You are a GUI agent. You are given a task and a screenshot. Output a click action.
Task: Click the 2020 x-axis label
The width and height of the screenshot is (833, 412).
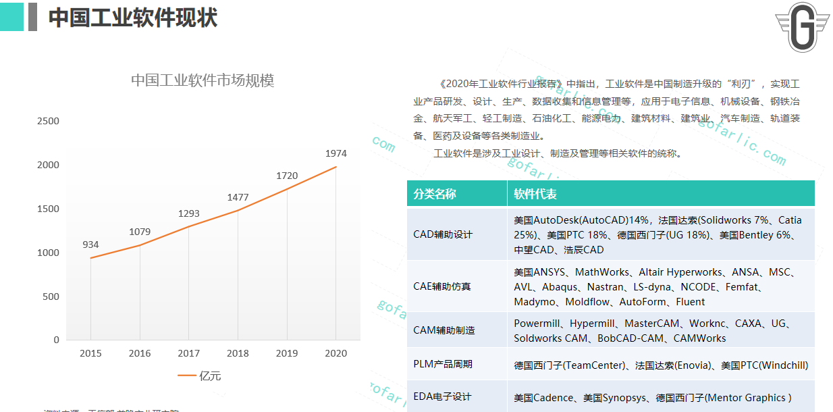[336, 353]
